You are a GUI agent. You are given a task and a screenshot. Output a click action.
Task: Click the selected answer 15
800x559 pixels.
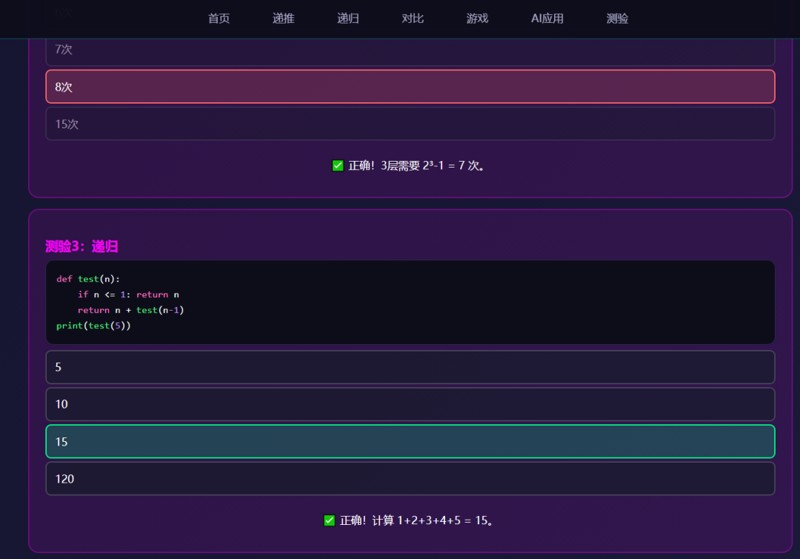coord(410,441)
